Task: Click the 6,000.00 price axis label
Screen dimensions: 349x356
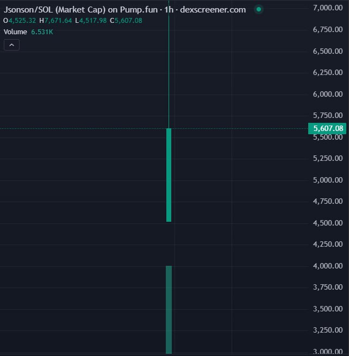Action: pos(328,94)
